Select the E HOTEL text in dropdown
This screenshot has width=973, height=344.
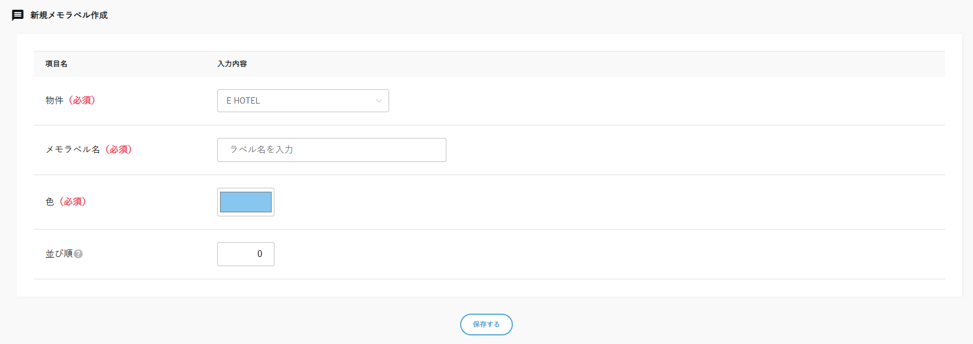click(243, 101)
